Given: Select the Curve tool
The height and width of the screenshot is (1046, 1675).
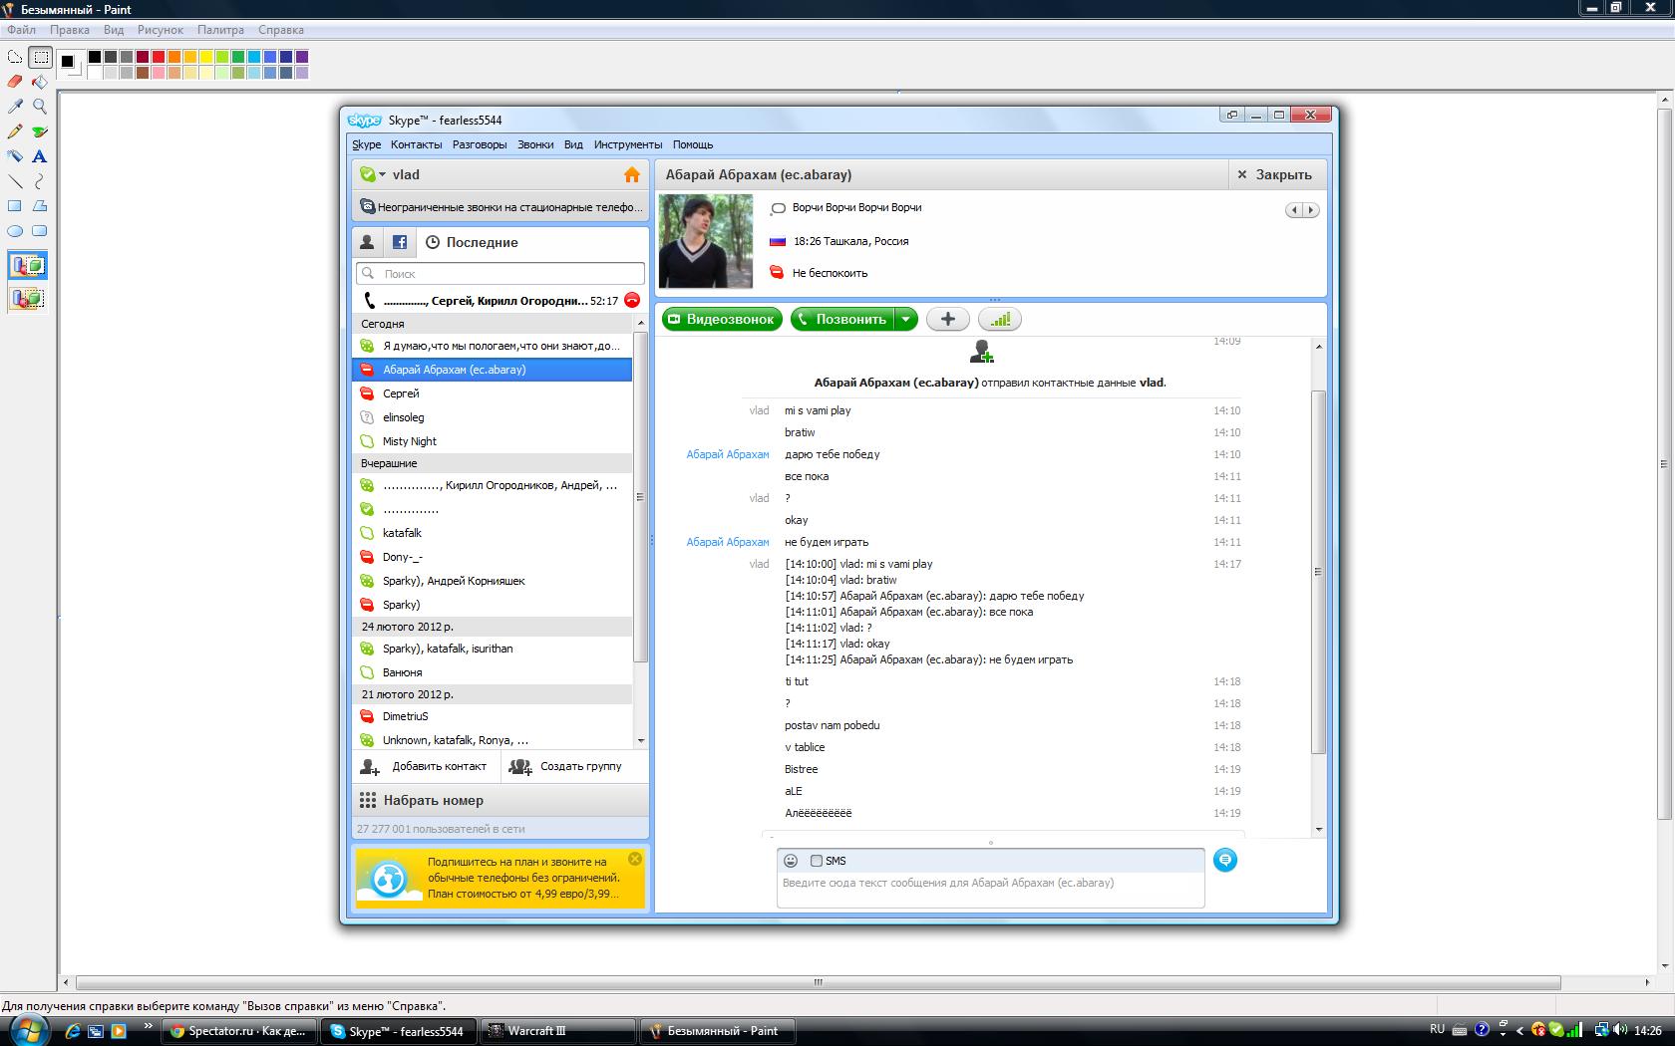Looking at the screenshot, I should pyautogui.click(x=40, y=181).
